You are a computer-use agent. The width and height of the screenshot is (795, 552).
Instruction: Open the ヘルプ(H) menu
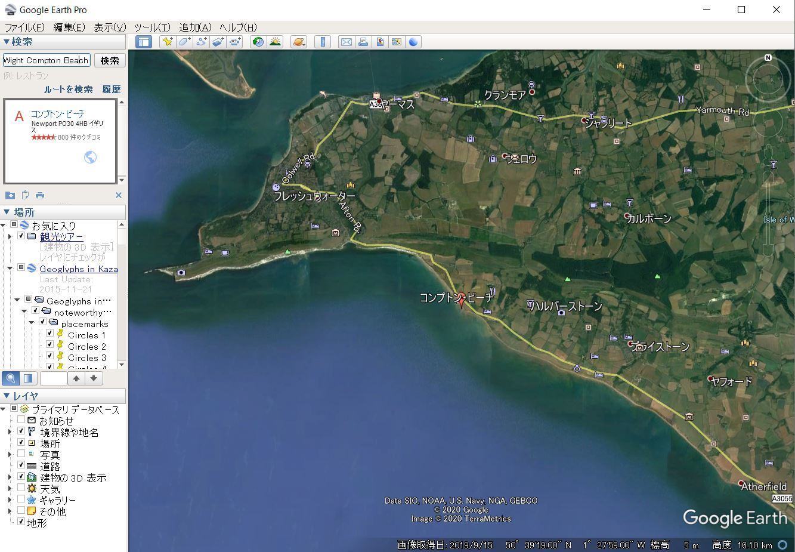click(x=238, y=27)
